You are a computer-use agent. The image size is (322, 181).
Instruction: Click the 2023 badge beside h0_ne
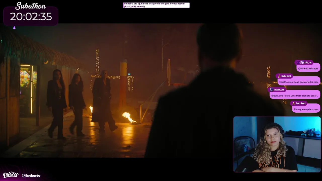(302, 63)
